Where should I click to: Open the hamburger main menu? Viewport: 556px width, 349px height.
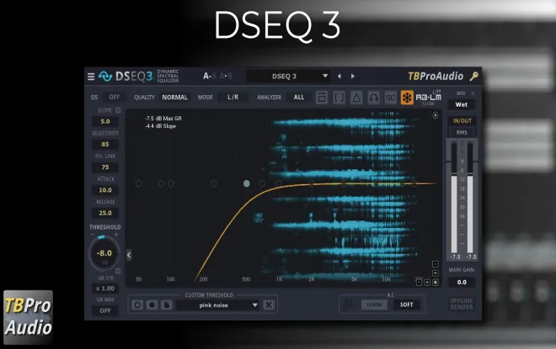tap(91, 77)
